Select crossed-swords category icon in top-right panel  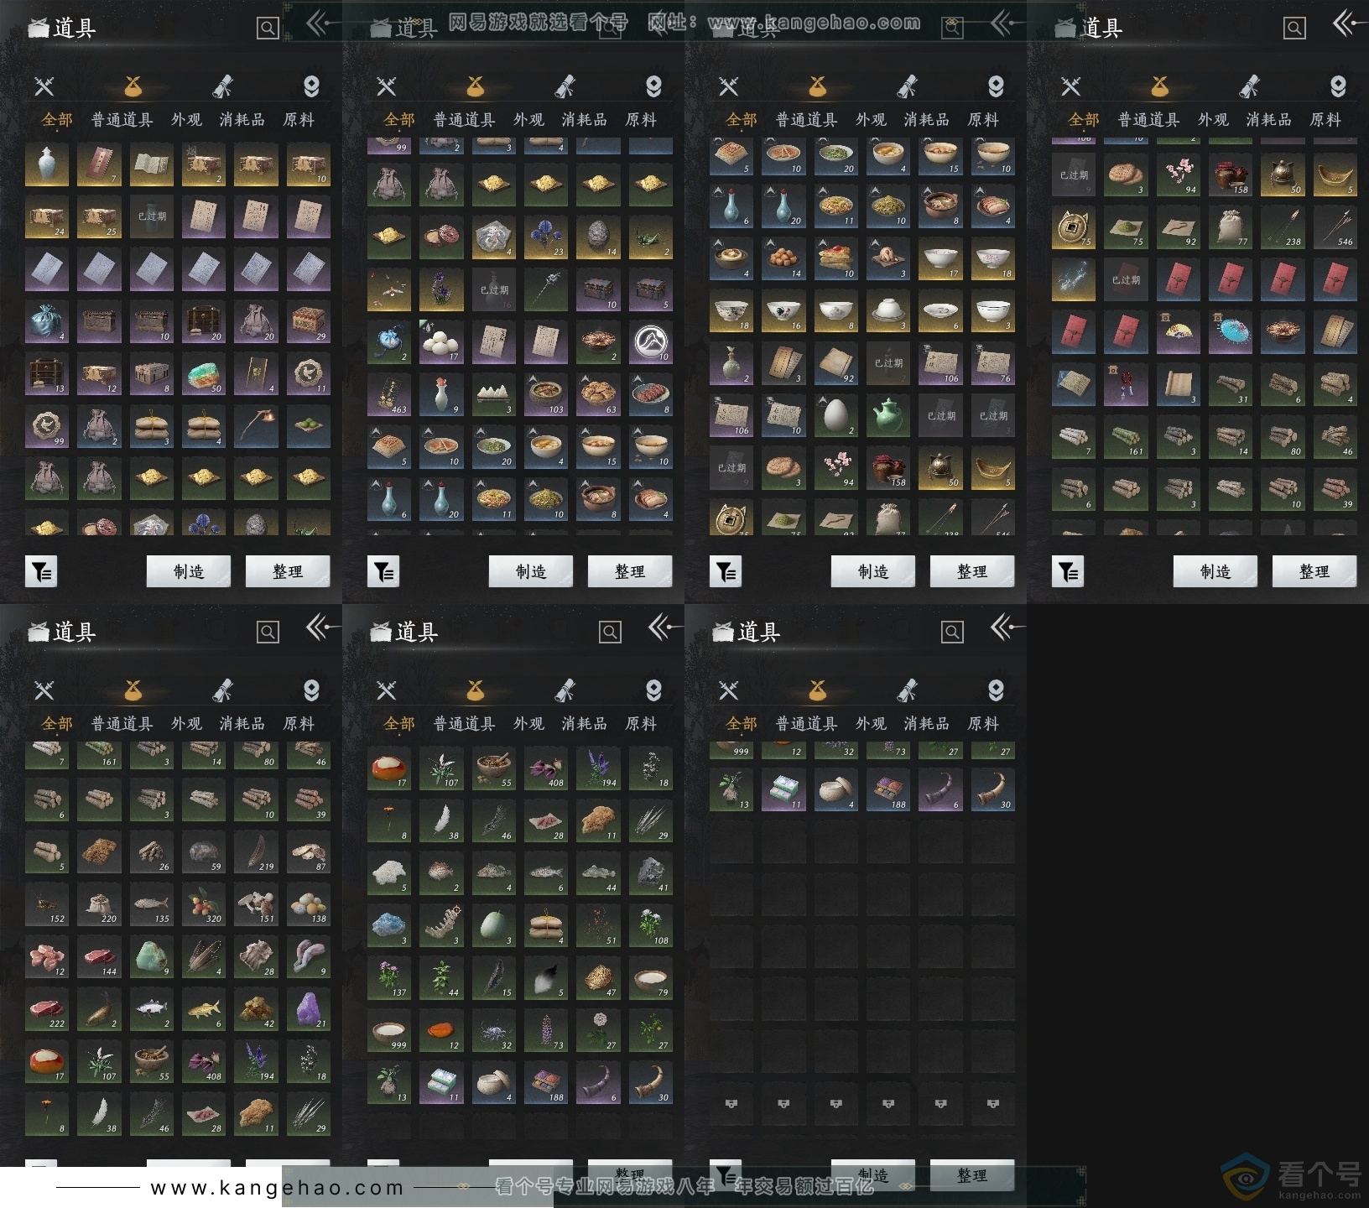click(1071, 86)
